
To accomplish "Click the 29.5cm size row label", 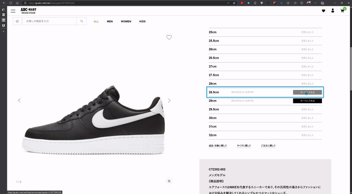I will [214, 110].
